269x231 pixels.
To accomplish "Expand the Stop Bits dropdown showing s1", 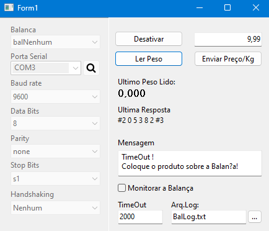I will [x=55, y=178].
